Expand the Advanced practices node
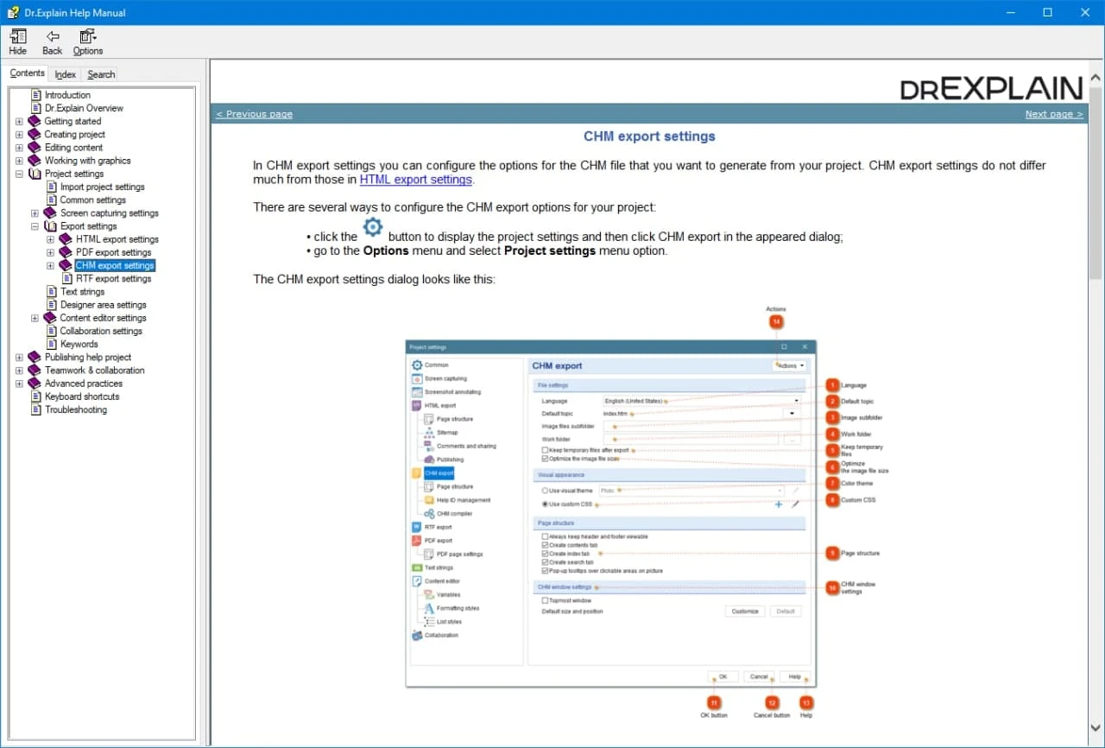The height and width of the screenshot is (748, 1105). 19,384
